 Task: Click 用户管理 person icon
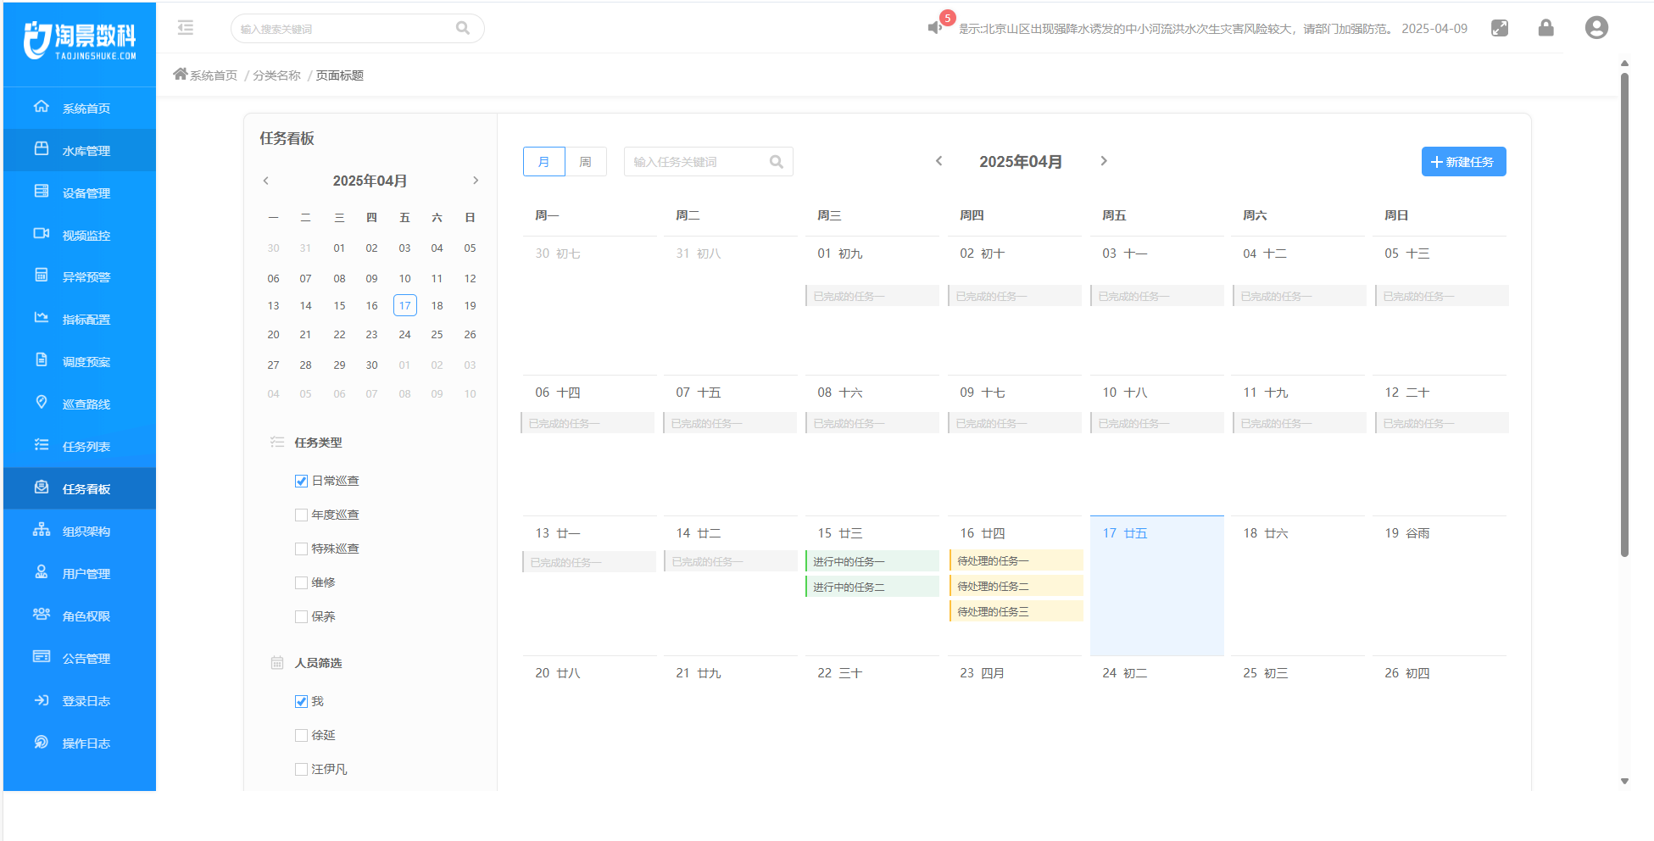coord(41,572)
